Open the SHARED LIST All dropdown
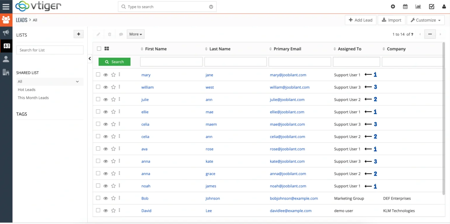The image size is (450, 224). click(x=49, y=81)
